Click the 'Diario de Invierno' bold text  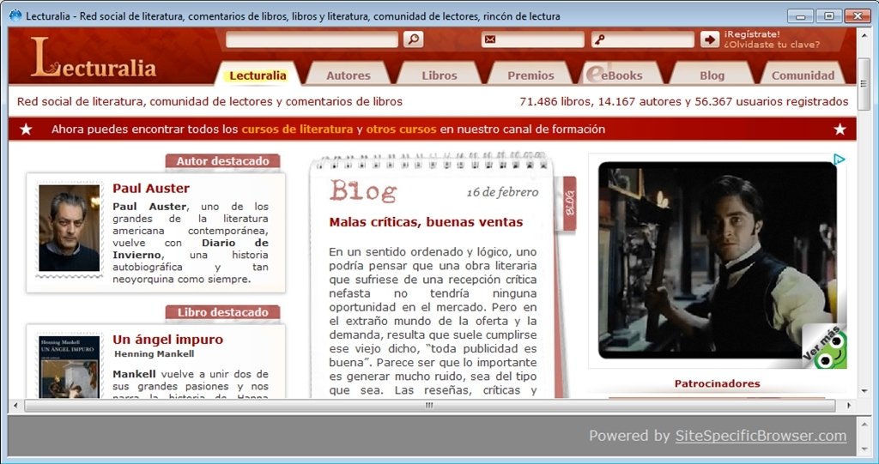point(191,249)
